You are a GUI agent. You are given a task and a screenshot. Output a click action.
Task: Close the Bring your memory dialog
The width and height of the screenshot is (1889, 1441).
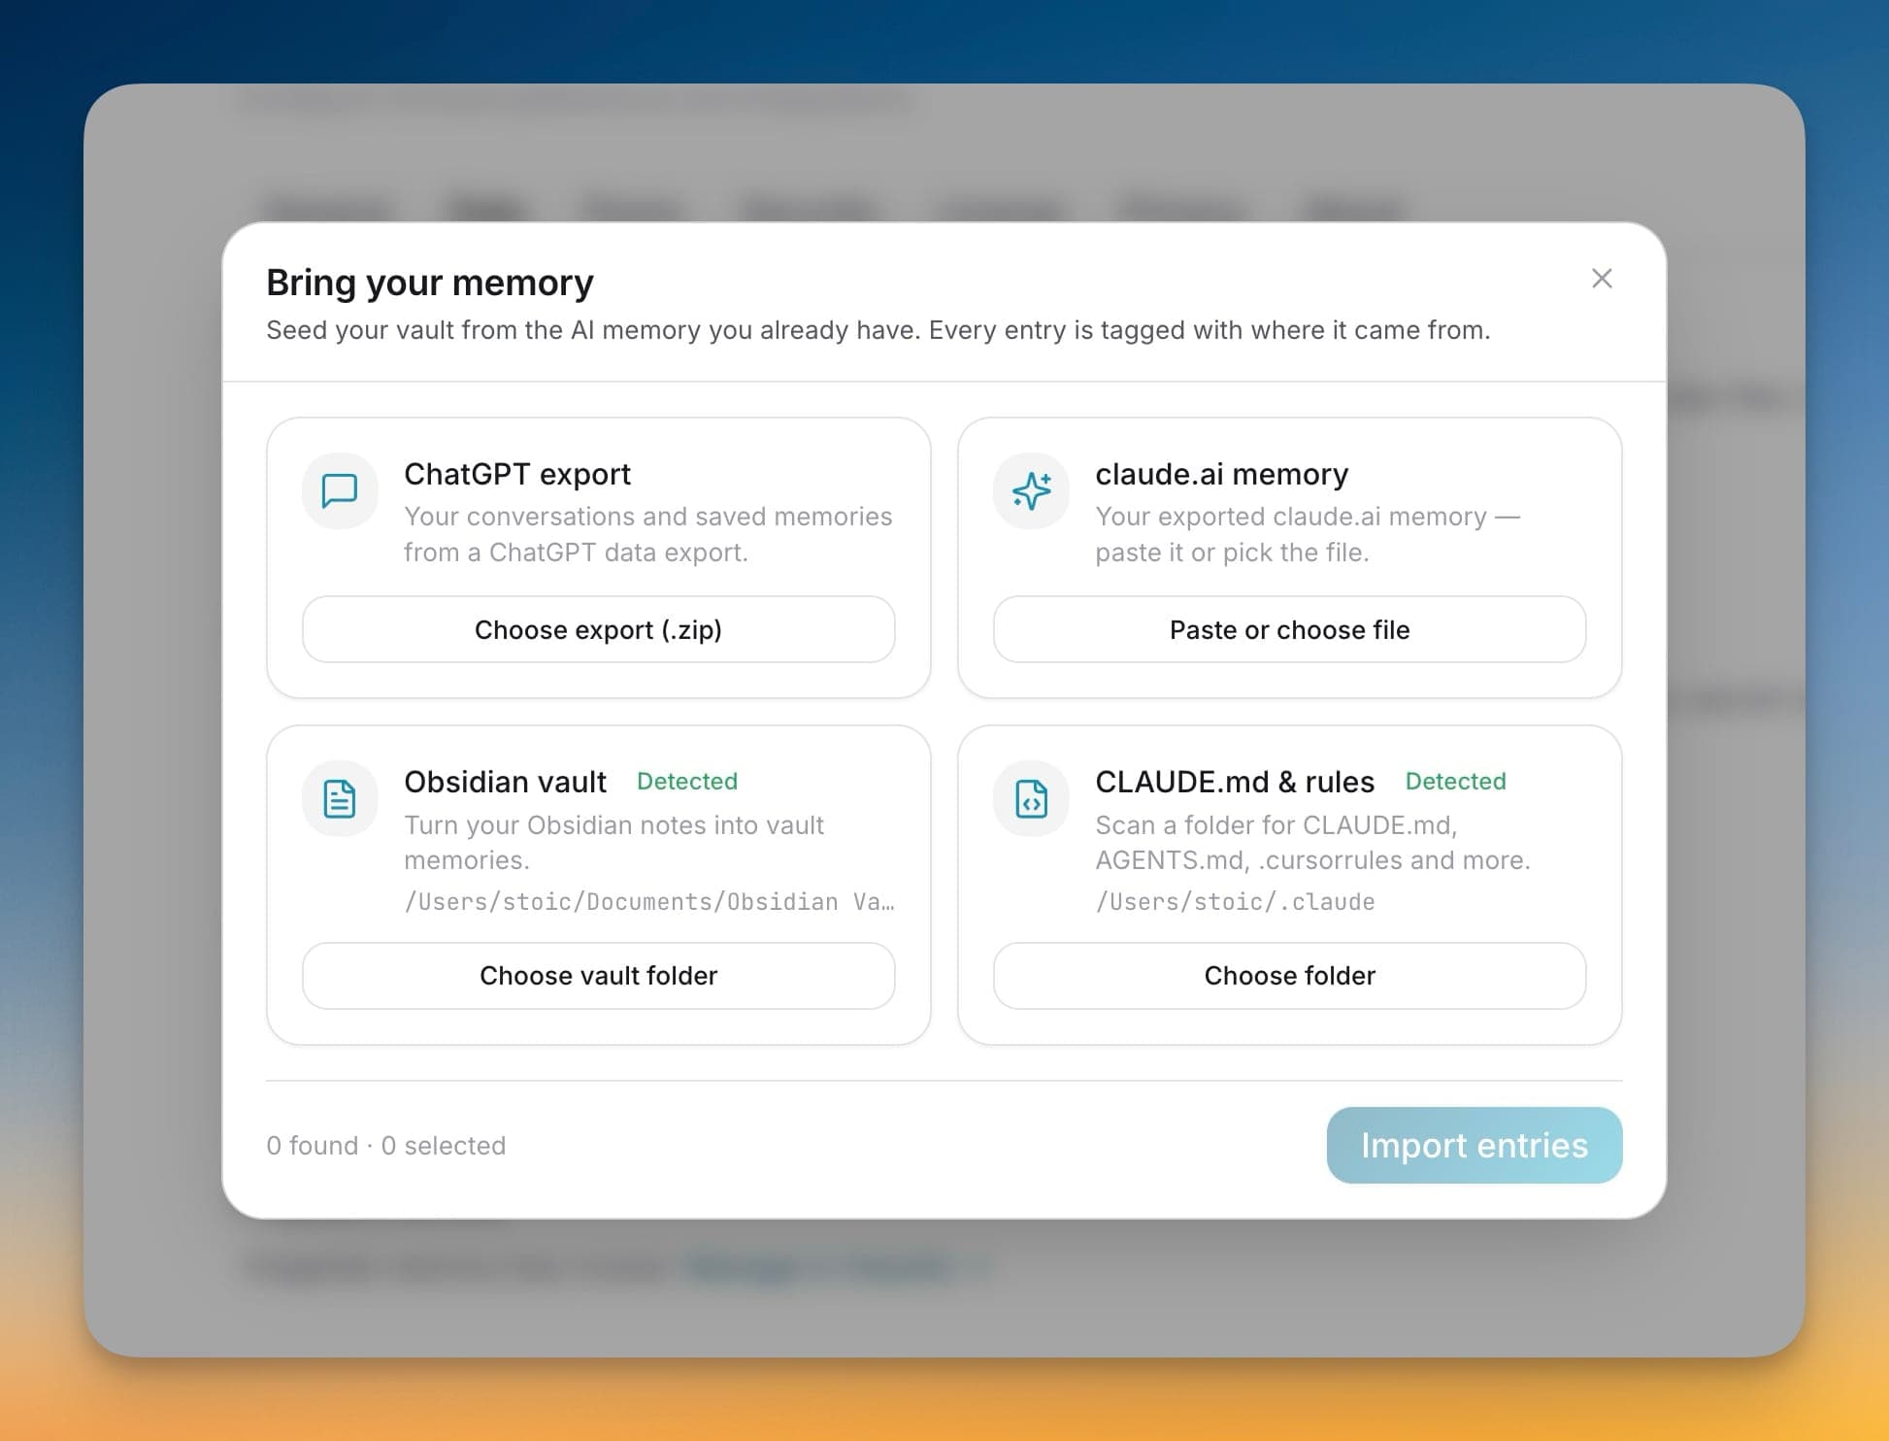pyautogui.click(x=1602, y=279)
